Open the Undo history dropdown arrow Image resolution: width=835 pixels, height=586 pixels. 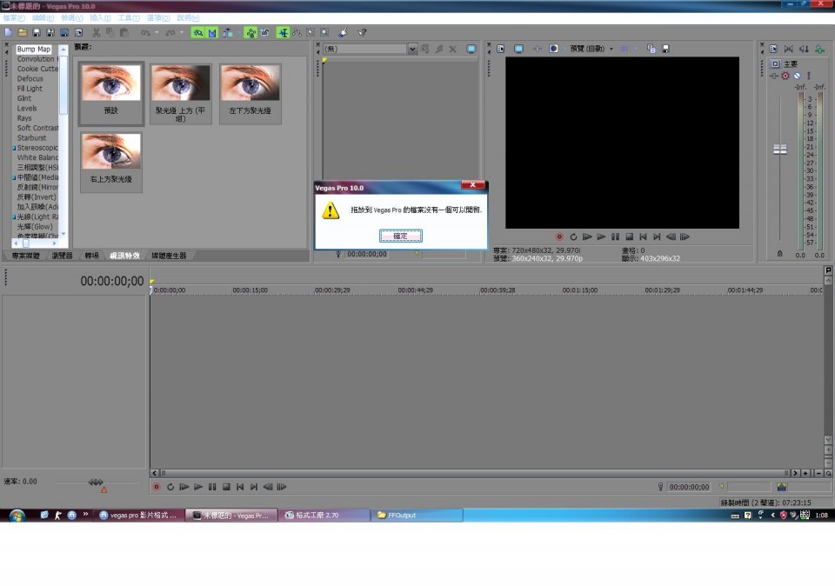coord(157,32)
